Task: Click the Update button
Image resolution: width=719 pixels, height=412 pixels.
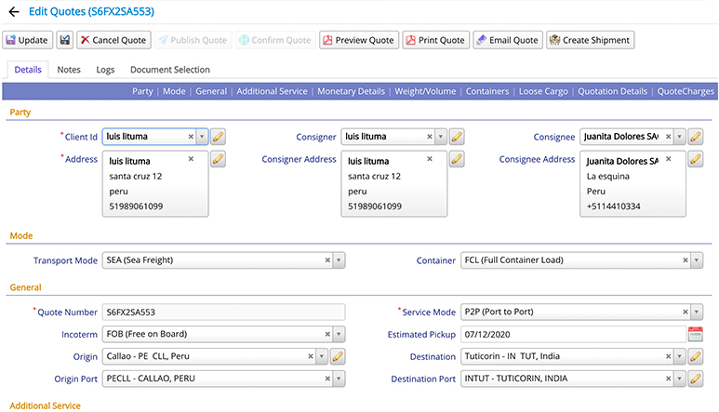Action: point(27,40)
